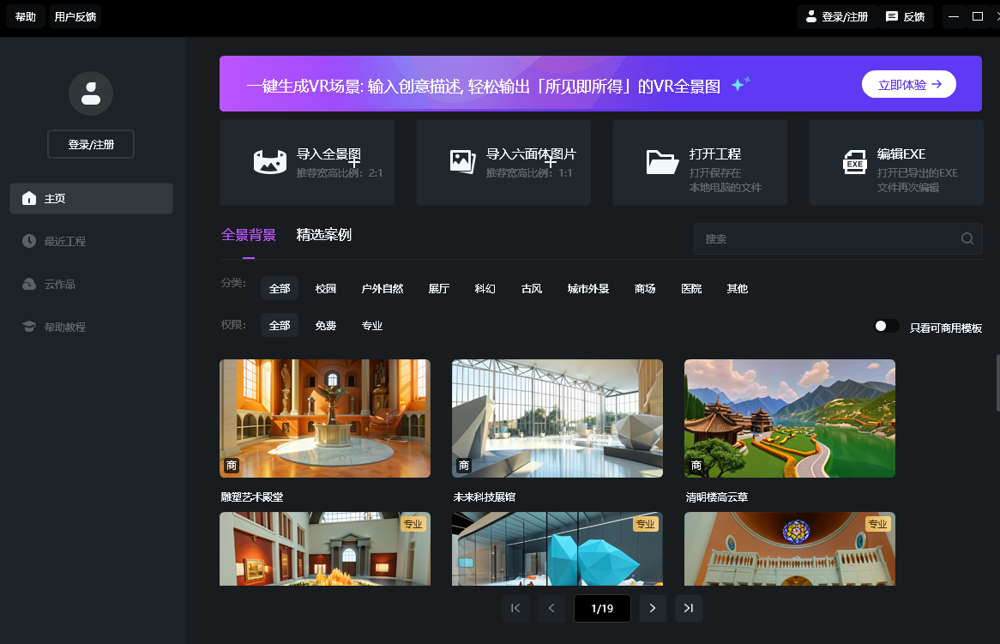
Task: Click the graduation cap icon for 帮助教程
Action: [x=28, y=327]
